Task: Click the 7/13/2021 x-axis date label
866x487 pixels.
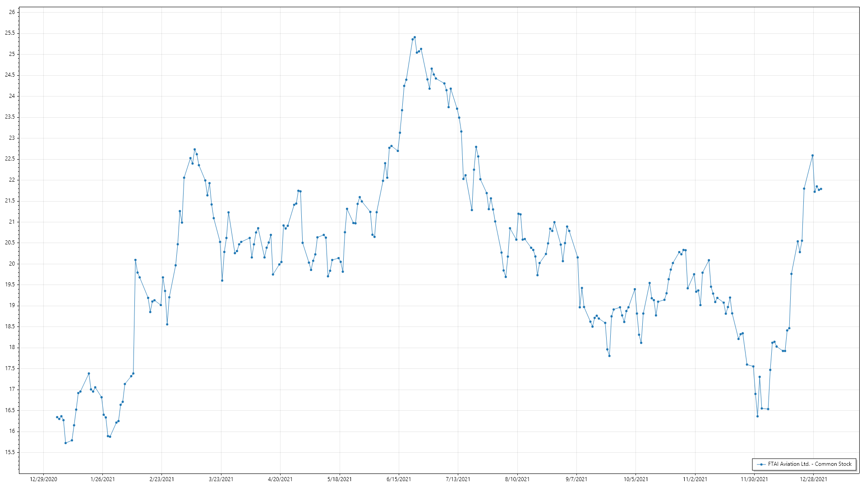Action: tap(458, 479)
